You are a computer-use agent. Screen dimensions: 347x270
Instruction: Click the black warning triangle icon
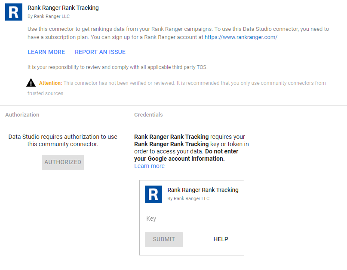(31, 83)
